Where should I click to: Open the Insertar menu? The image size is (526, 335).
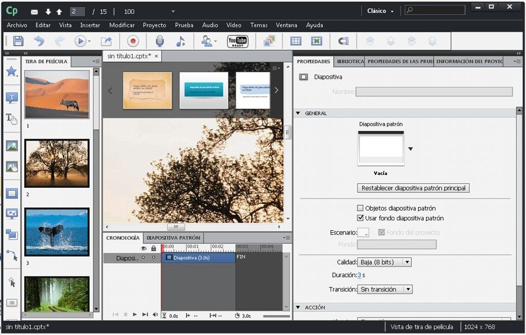(90, 25)
